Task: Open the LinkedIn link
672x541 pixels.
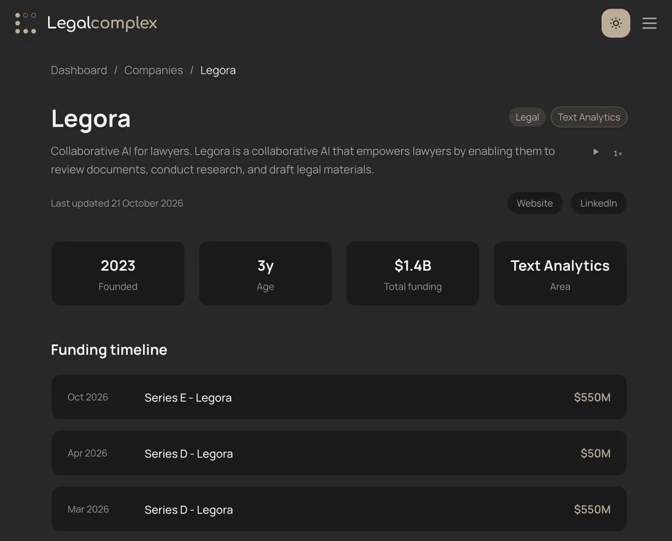Action: 598,203
